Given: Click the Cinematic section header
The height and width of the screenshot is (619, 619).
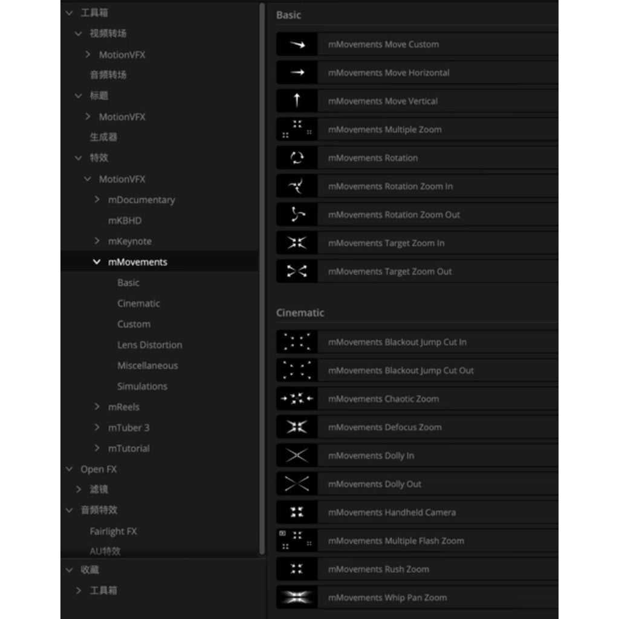Looking at the screenshot, I should coord(300,313).
